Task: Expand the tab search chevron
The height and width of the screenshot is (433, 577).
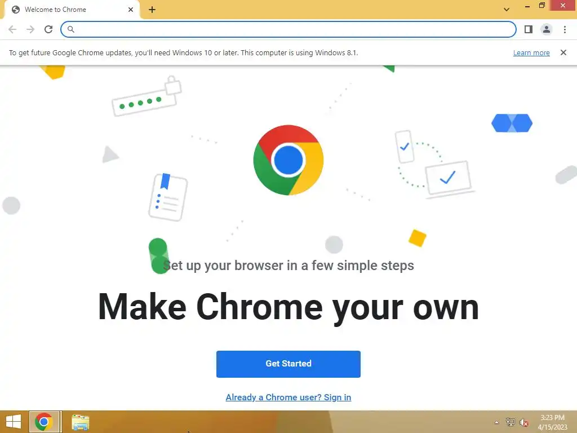Action: (507, 10)
